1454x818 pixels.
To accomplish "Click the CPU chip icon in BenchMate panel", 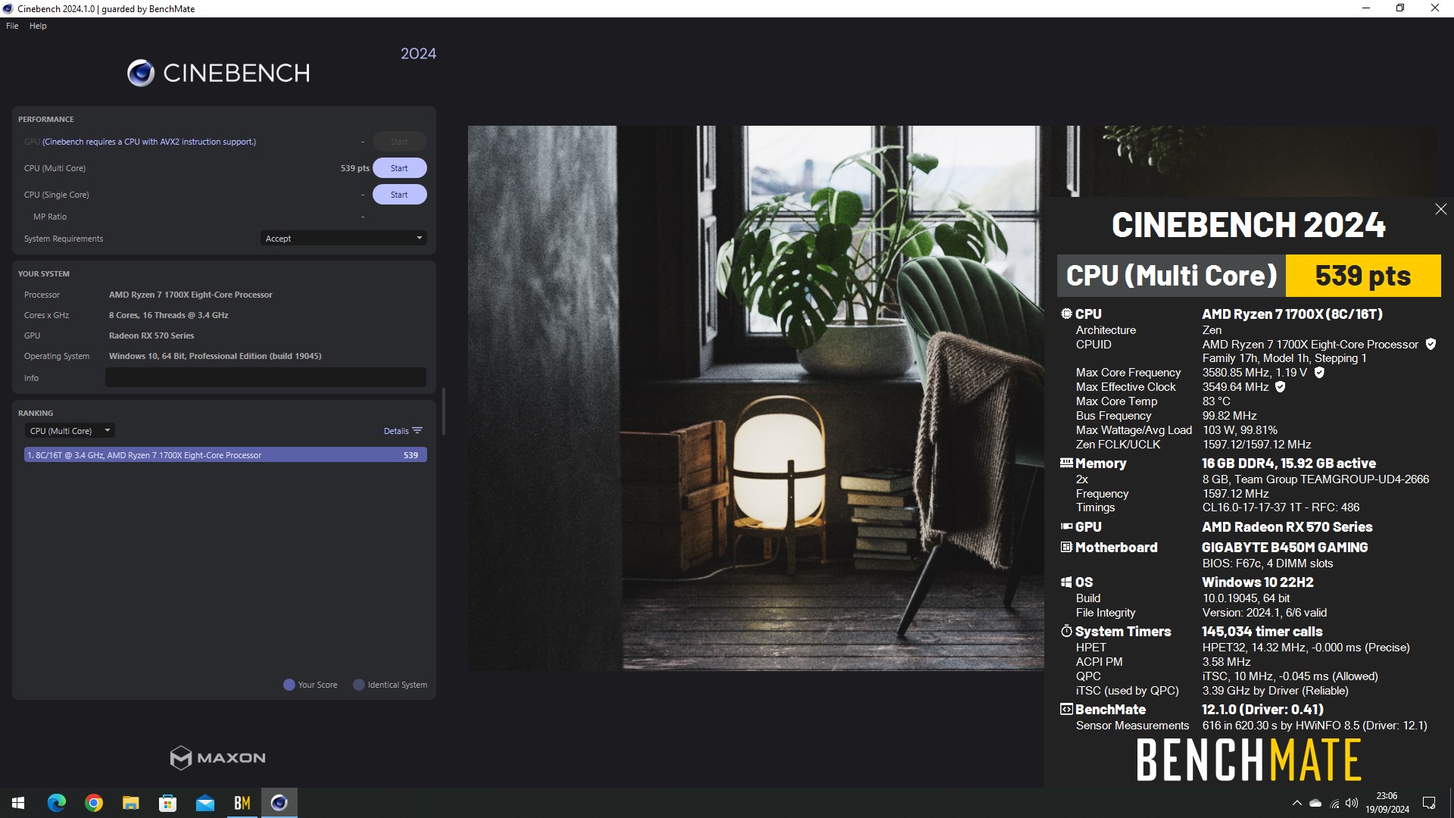I will 1066,314.
